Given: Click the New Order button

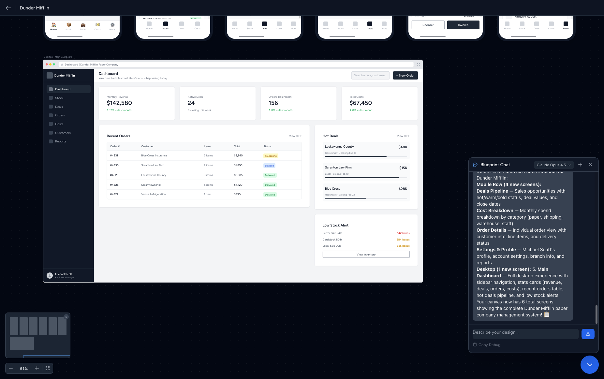Looking at the screenshot, I should pyautogui.click(x=405, y=75).
